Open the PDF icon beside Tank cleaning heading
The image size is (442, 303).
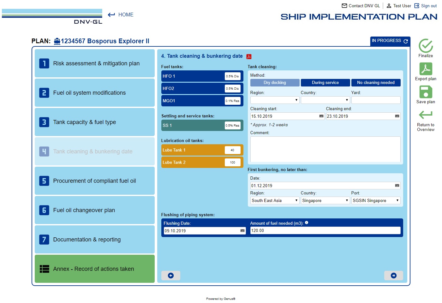click(249, 56)
